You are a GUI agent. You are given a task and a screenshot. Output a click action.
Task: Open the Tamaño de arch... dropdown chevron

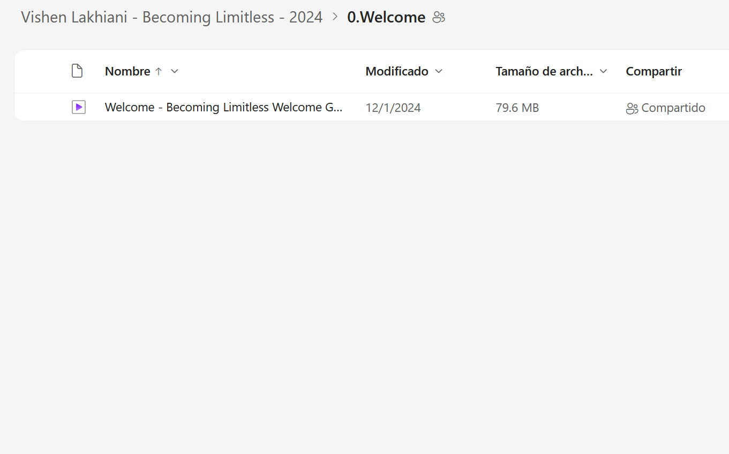pos(603,71)
